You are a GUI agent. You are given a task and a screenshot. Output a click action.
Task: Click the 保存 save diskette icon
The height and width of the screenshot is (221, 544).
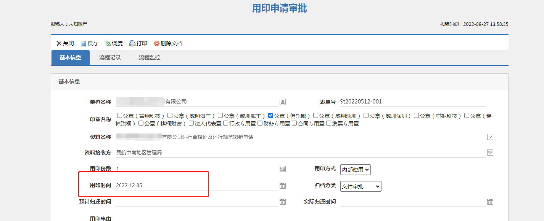coord(84,43)
